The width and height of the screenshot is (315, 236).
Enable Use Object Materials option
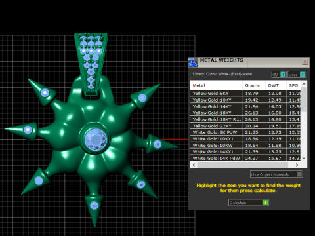point(276,174)
